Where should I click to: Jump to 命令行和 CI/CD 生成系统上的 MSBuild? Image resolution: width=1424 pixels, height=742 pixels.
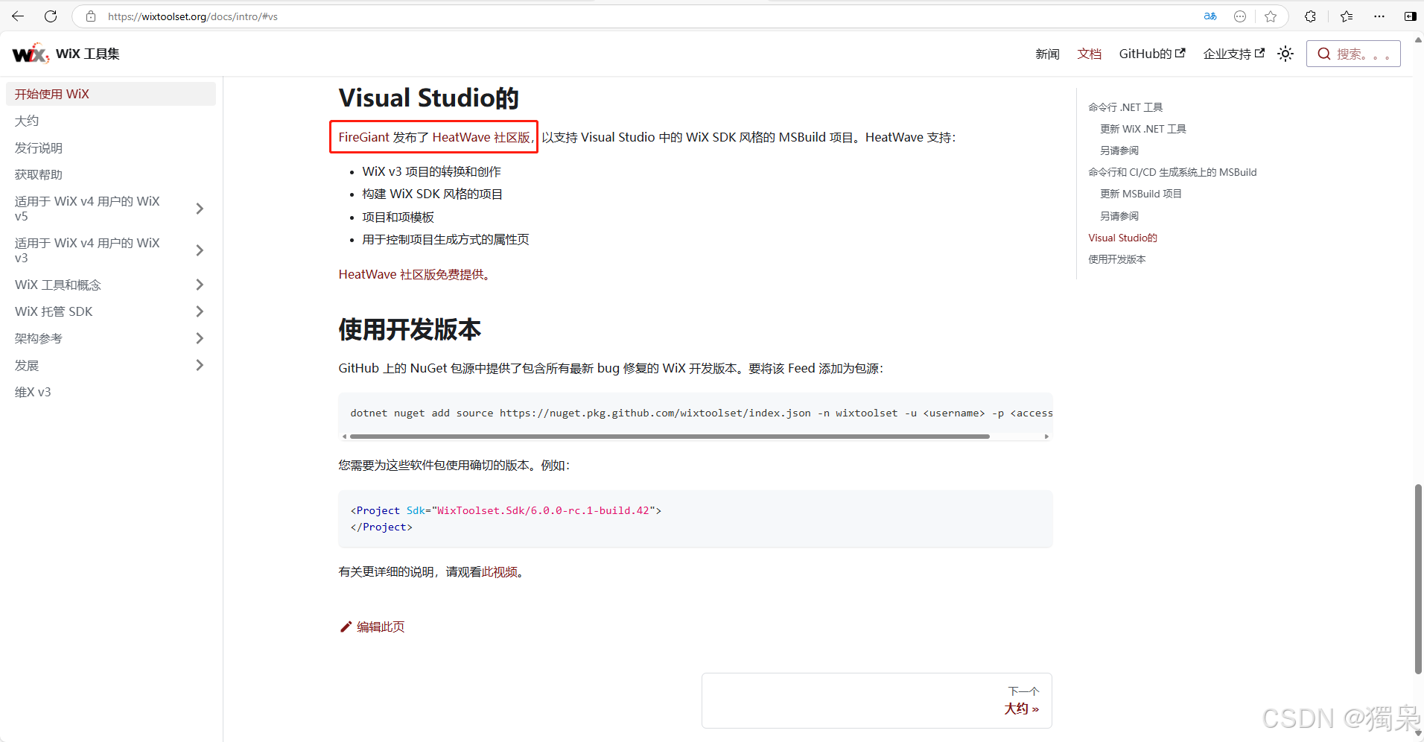point(1172,172)
